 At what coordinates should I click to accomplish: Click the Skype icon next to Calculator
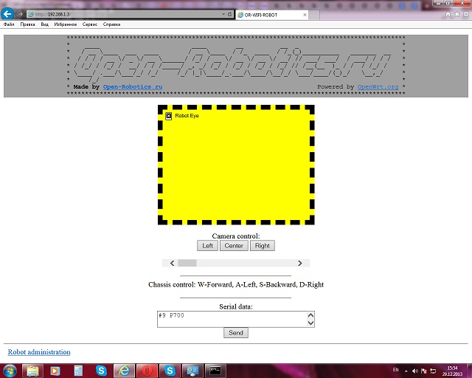(101, 371)
